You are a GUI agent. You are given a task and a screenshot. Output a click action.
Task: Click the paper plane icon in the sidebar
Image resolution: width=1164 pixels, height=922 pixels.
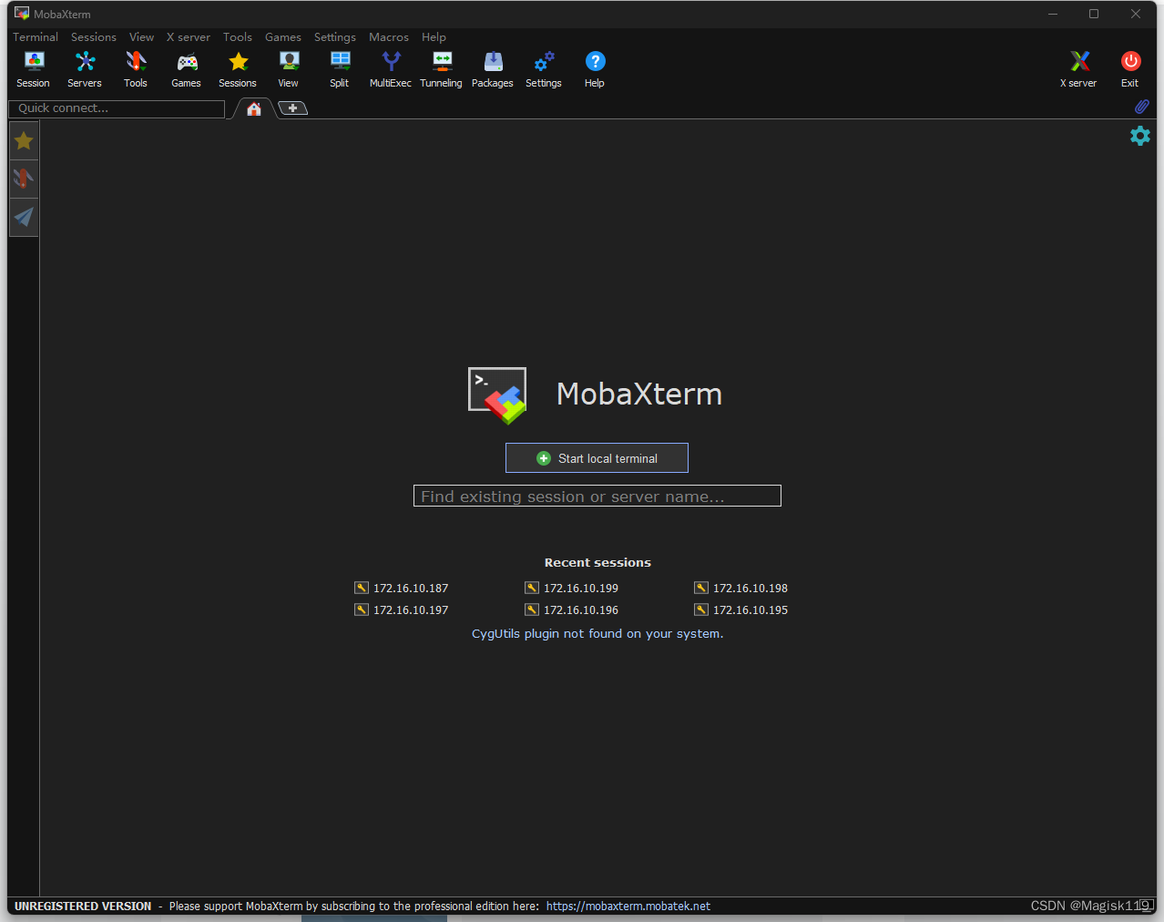pyautogui.click(x=23, y=217)
